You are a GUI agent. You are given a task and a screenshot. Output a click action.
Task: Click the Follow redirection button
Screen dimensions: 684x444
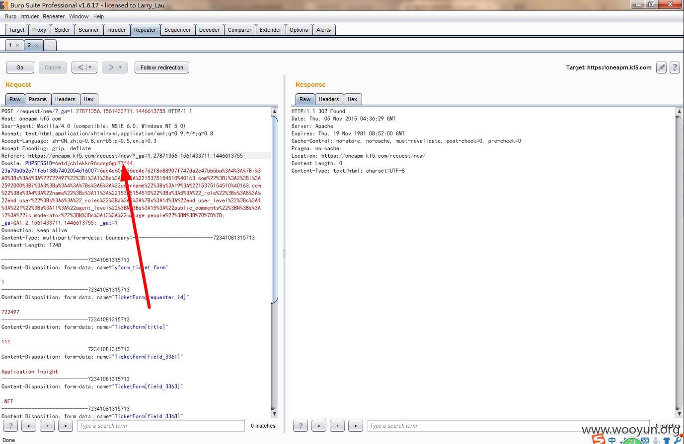pyautogui.click(x=161, y=67)
